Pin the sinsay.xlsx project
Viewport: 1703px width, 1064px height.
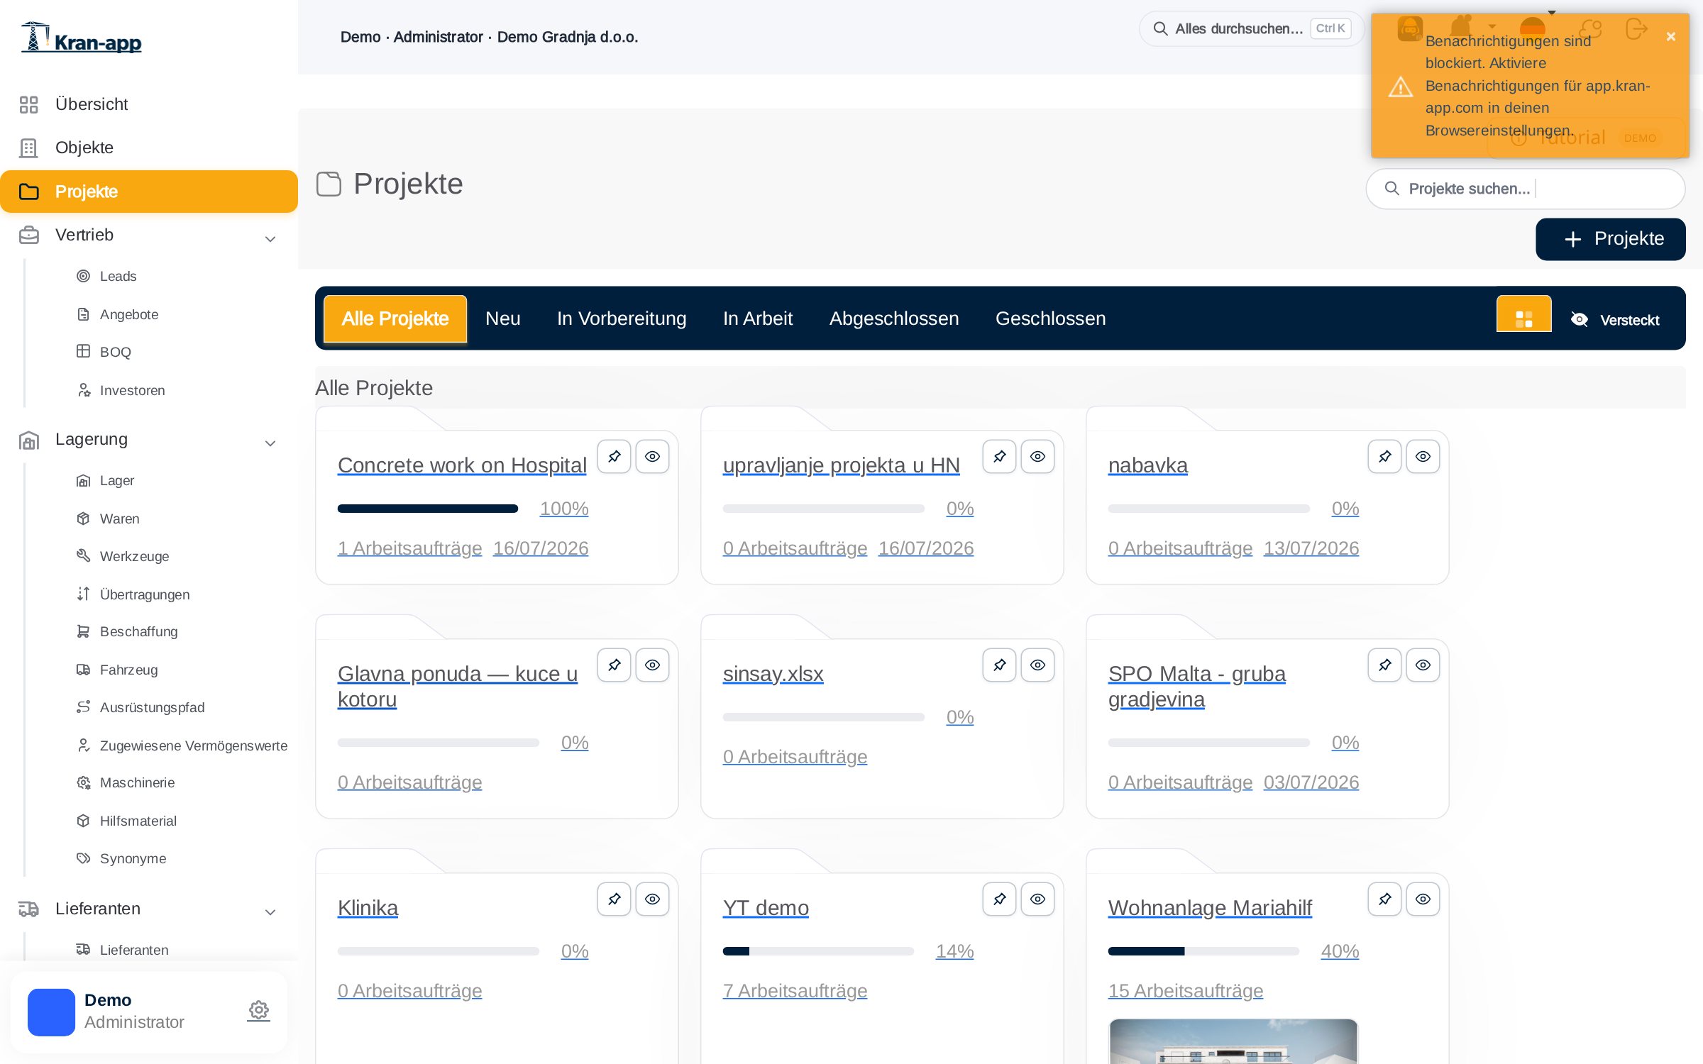tap(999, 665)
